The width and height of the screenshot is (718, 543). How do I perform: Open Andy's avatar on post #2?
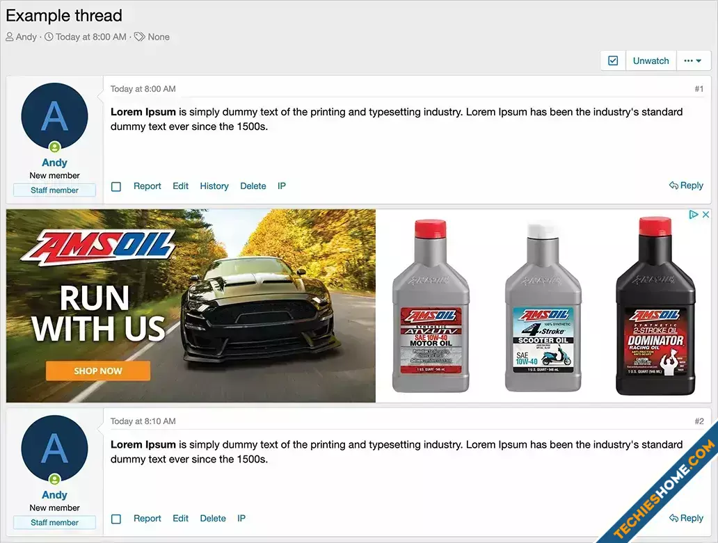(54, 448)
